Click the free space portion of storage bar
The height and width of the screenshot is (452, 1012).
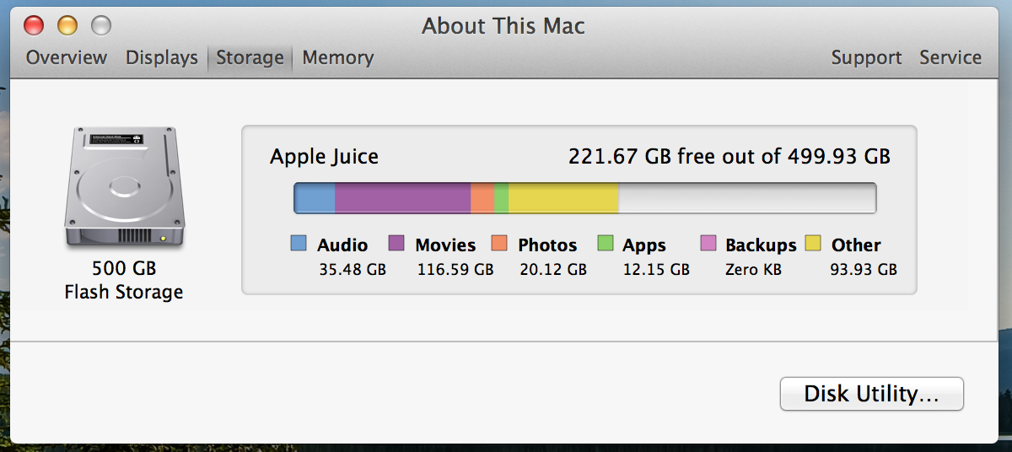tap(746, 198)
